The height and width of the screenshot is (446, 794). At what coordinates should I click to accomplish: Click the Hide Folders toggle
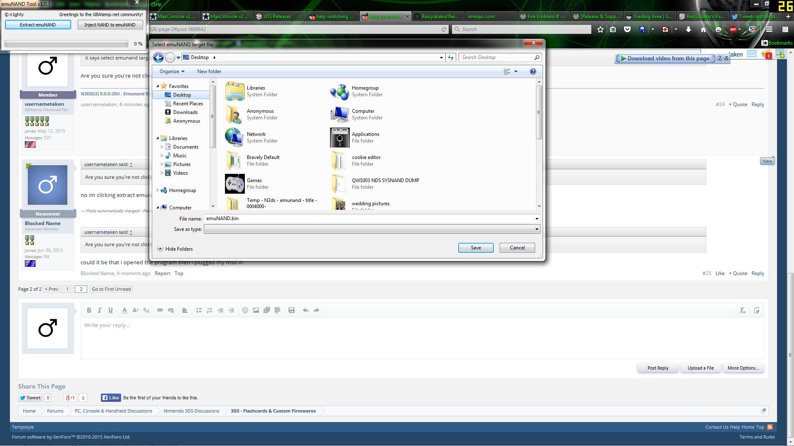point(175,249)
